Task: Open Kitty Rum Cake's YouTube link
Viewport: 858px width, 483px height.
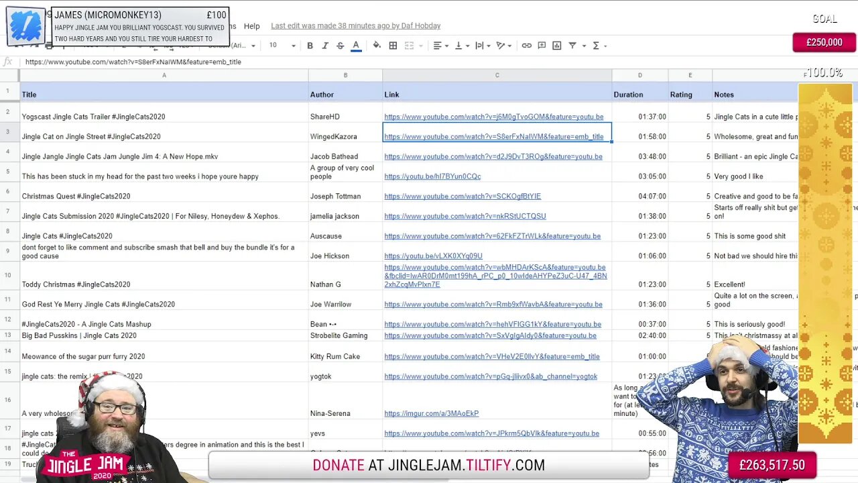Action: pyautogui.click(x=491, y=357)
